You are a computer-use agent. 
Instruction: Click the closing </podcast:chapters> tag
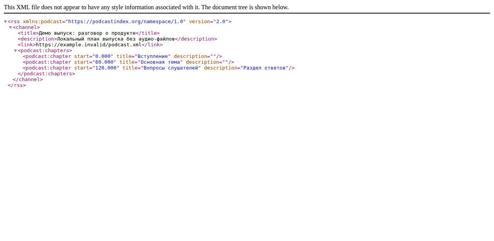pos(46,74)
